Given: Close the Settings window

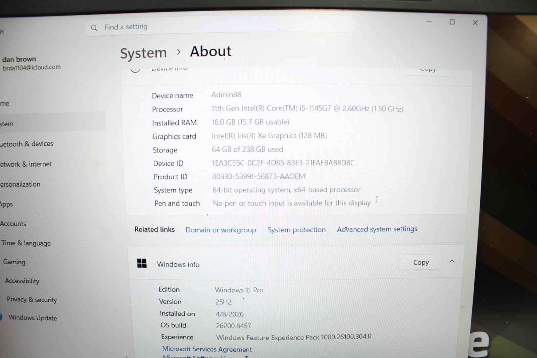Looking at the screenshot, I should coord(475,23).
